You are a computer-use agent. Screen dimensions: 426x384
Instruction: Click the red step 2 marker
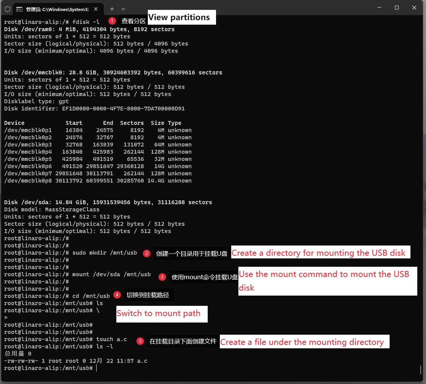click(x=147, y=253)
